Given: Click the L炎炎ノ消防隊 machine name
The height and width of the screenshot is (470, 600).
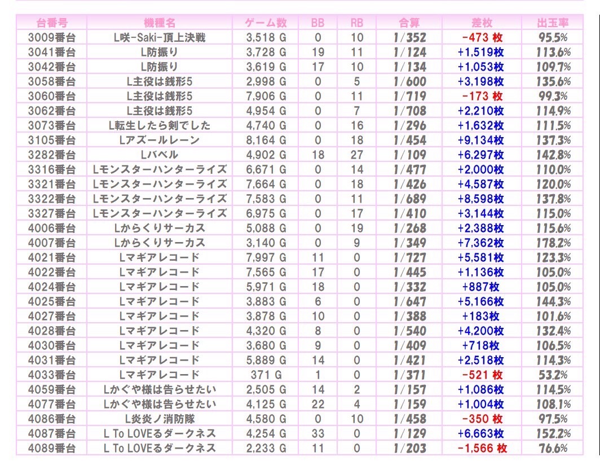Looking at the screenshot, I should (160, 419).
